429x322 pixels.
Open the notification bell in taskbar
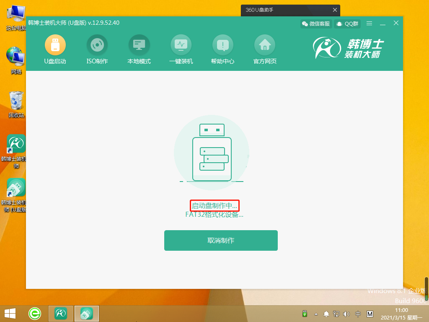point(326,313)
